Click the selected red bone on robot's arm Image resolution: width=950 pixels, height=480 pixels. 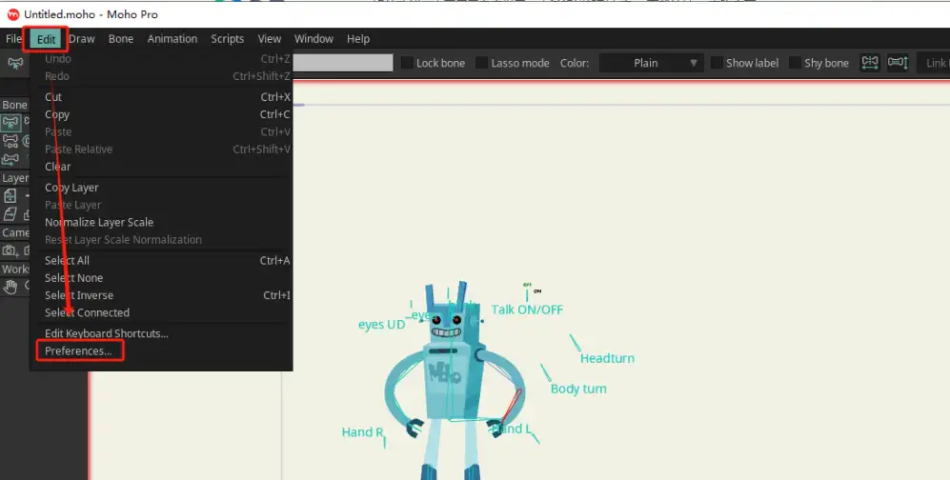pos(512,407)
